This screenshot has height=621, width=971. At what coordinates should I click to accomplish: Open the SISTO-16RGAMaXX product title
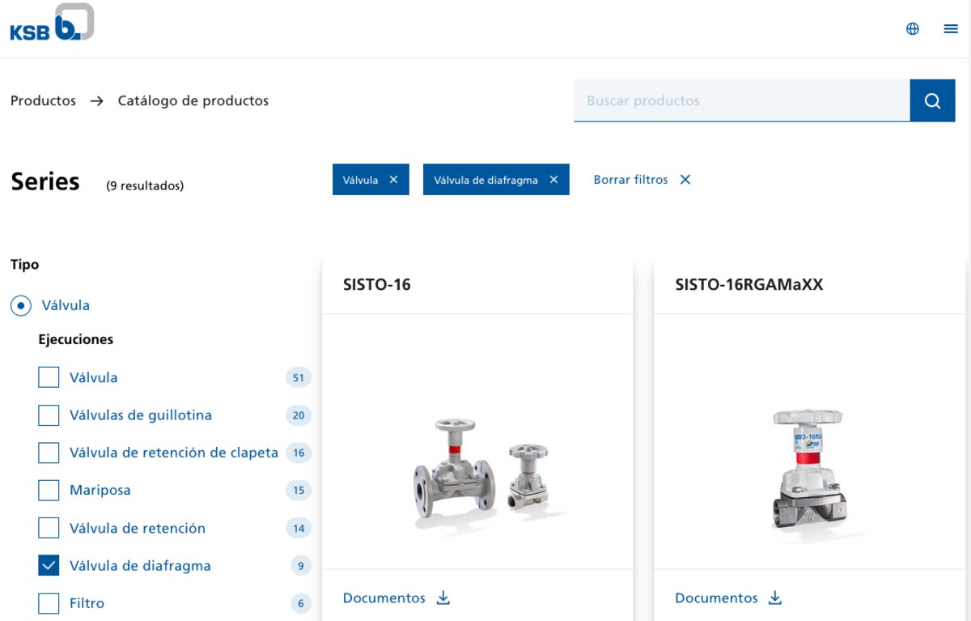coord(749,284)
